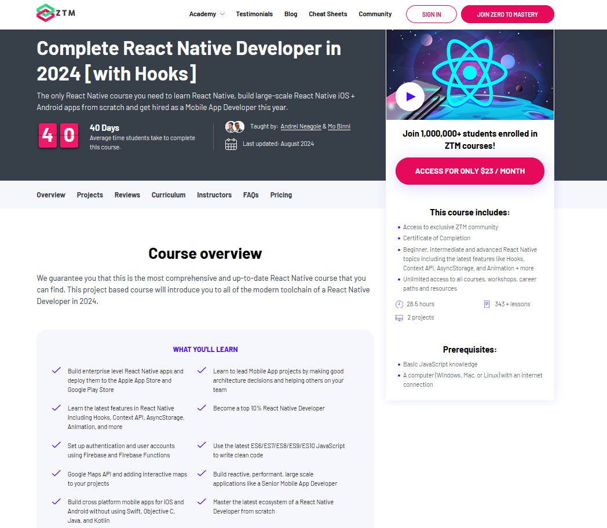Click the checkmark beside Google Maps API item
This screenshot has height=528, width=607.
pos(57,473)
